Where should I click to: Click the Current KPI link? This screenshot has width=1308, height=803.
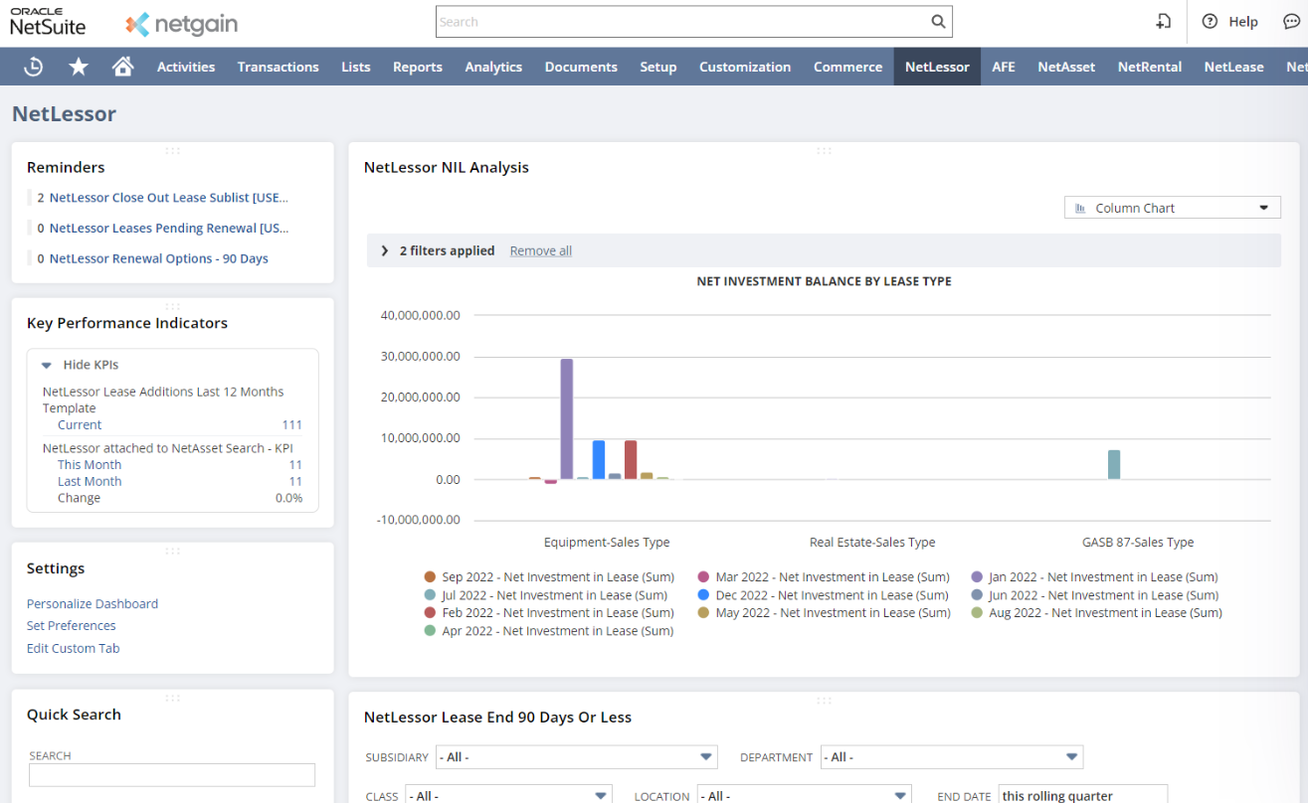coord(80,425)
